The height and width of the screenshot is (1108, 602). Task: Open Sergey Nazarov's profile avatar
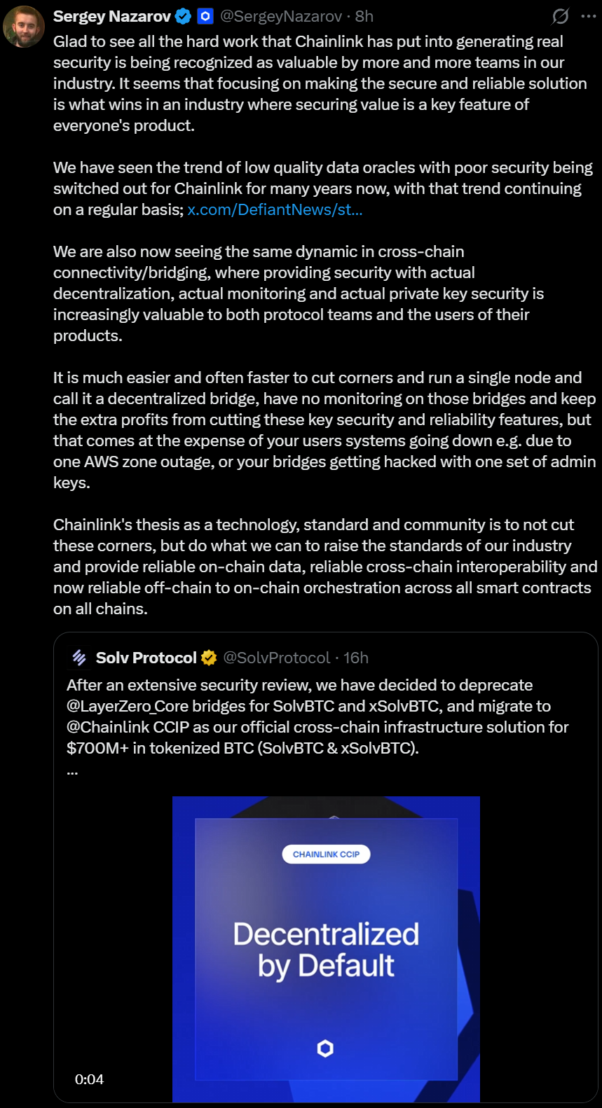[x=24, y=27]
